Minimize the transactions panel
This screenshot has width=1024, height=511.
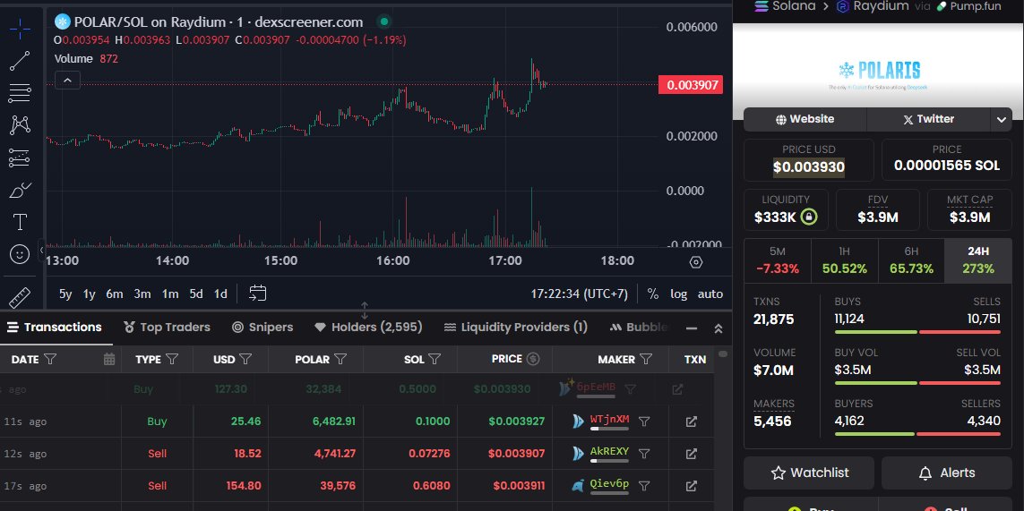click(693, 328)
